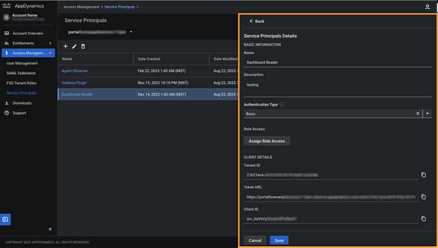Open Support in the sidebar
The image size is (438, 248).
coord(19,113)
